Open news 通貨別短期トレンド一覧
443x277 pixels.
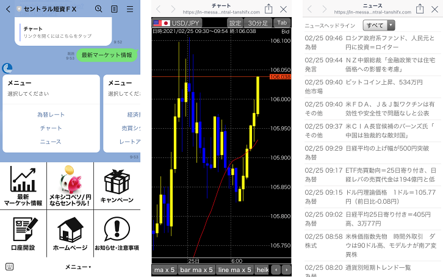(x=373, y=270)
